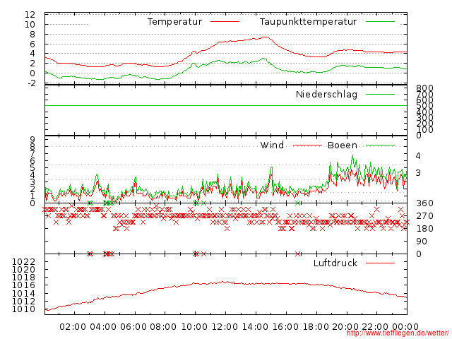Click the Temperatur legend label
This screenshot has height=339, width=452.
[x=174, y=22]
